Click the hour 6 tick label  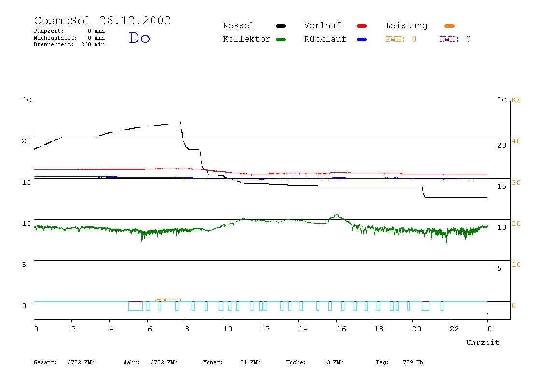point(150,329)
